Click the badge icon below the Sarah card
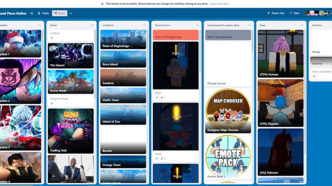This screenshot has height=186, width=332. tap(161, 159)
